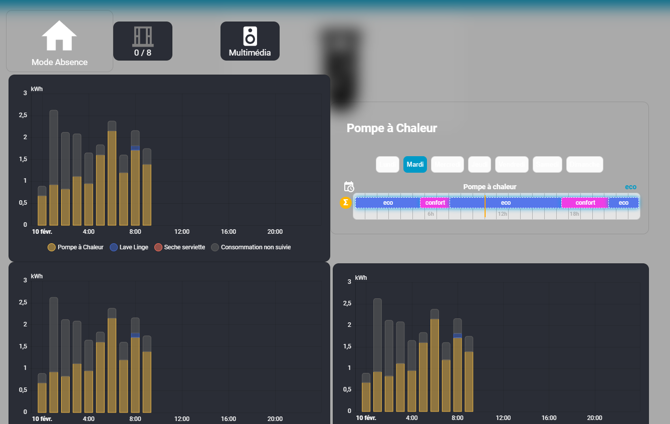Toggle Consommation non suivie legend series
Viewport: 670px width, 424px height.
[x=251, y=247]
